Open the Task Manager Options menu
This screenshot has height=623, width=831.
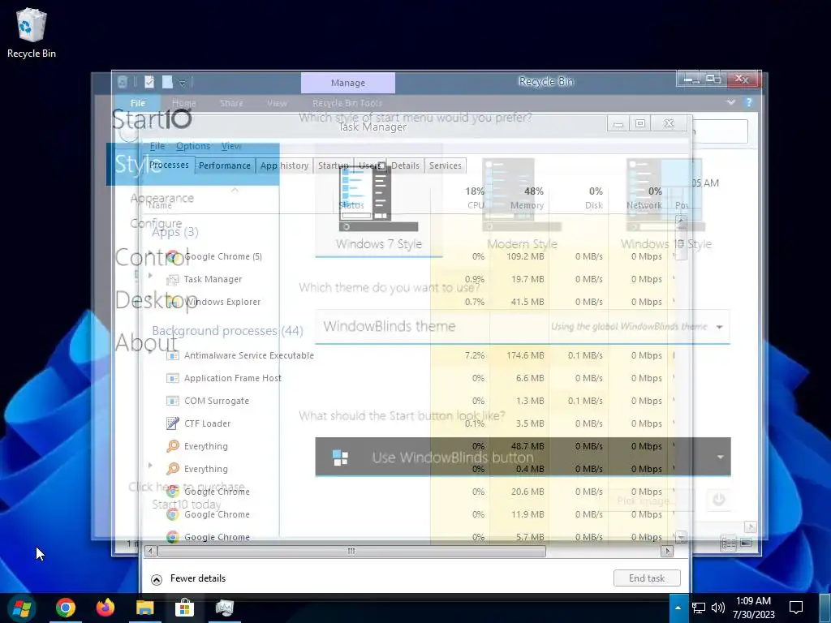(x=193, y=146)
